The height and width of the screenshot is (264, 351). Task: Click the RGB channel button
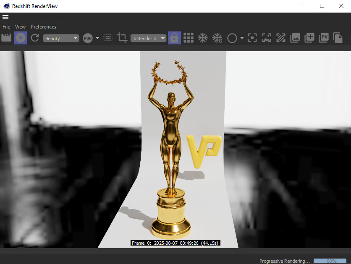pos(88,38)
